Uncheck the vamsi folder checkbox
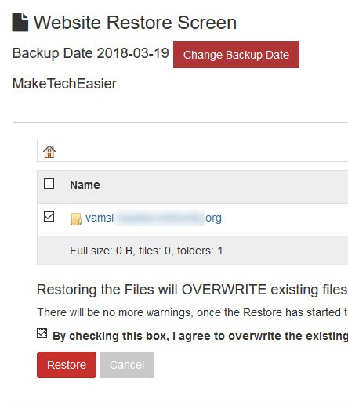This screenshot has width=348, height=411. (49, 217)
